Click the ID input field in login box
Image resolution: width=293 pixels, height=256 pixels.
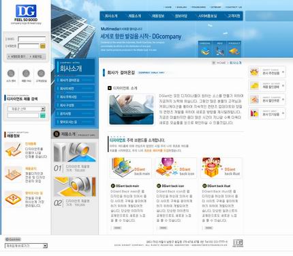click(x=32, y=39)
